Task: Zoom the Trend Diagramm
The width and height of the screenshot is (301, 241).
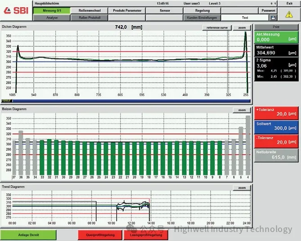Action: tap(242, 187)
